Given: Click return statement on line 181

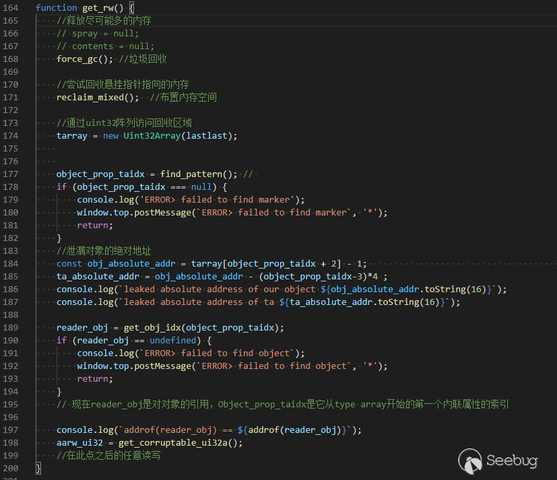Looking at the screenshot, I should click(95, 225).
